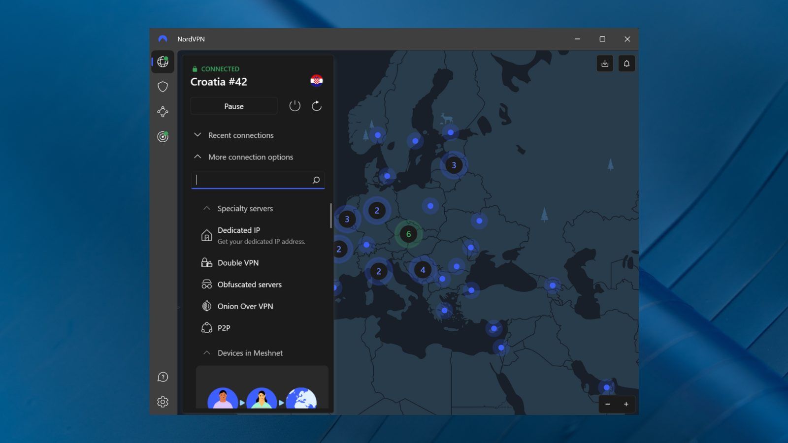
Task: Zoom out the map with minus
Action: (608, 404)
